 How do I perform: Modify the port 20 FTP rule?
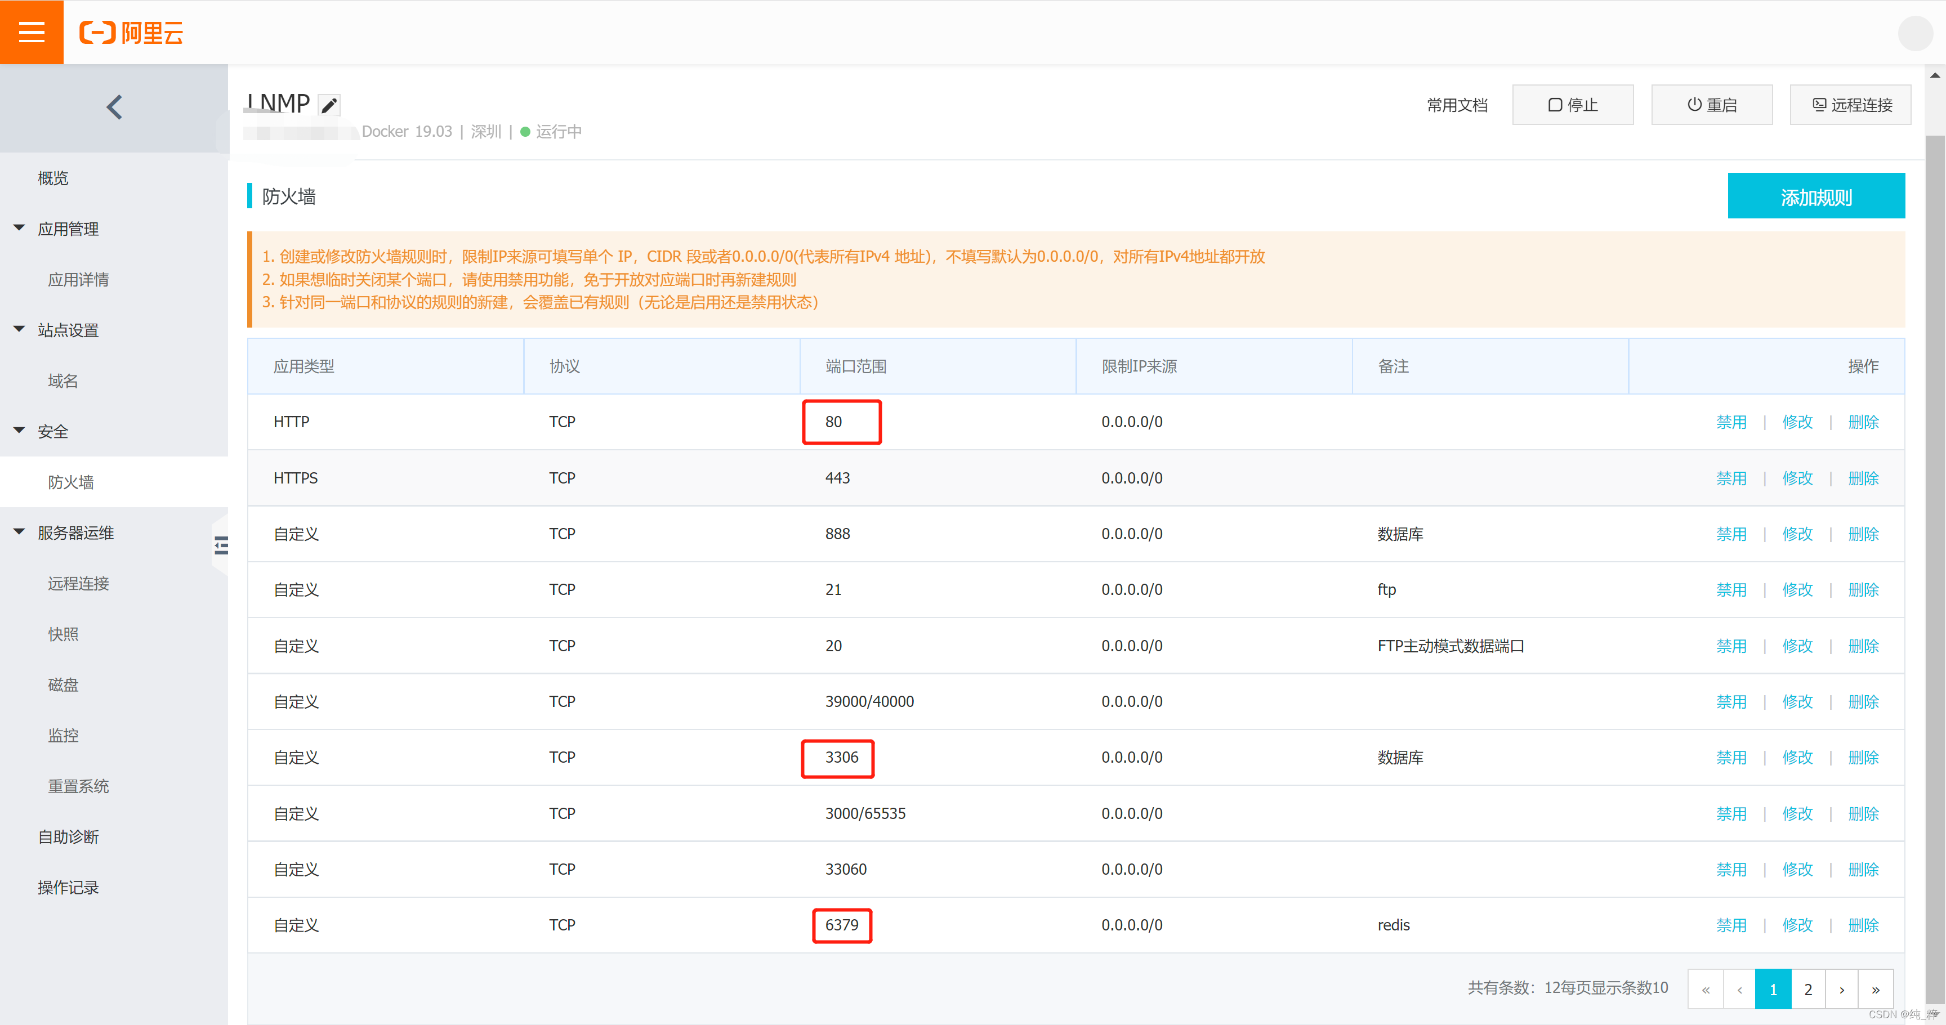(1798, 645)
